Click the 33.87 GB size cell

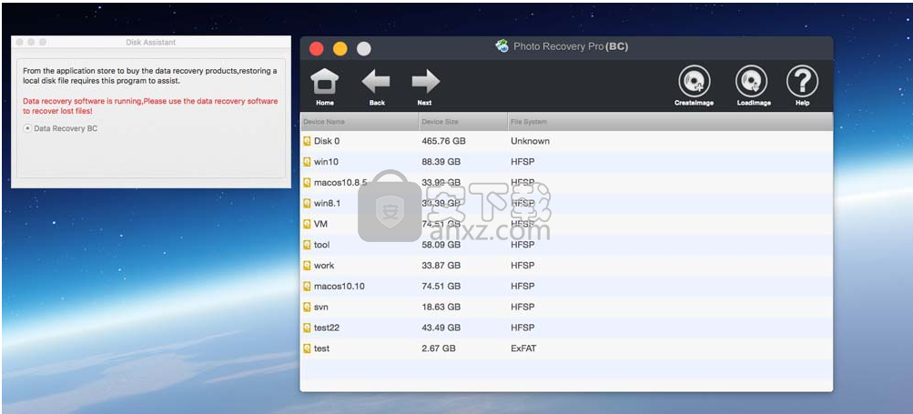[441, 266]
